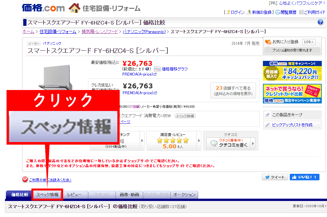Click the クチコミ speech bubble icon
327x217 pixels.
[214, 143]
